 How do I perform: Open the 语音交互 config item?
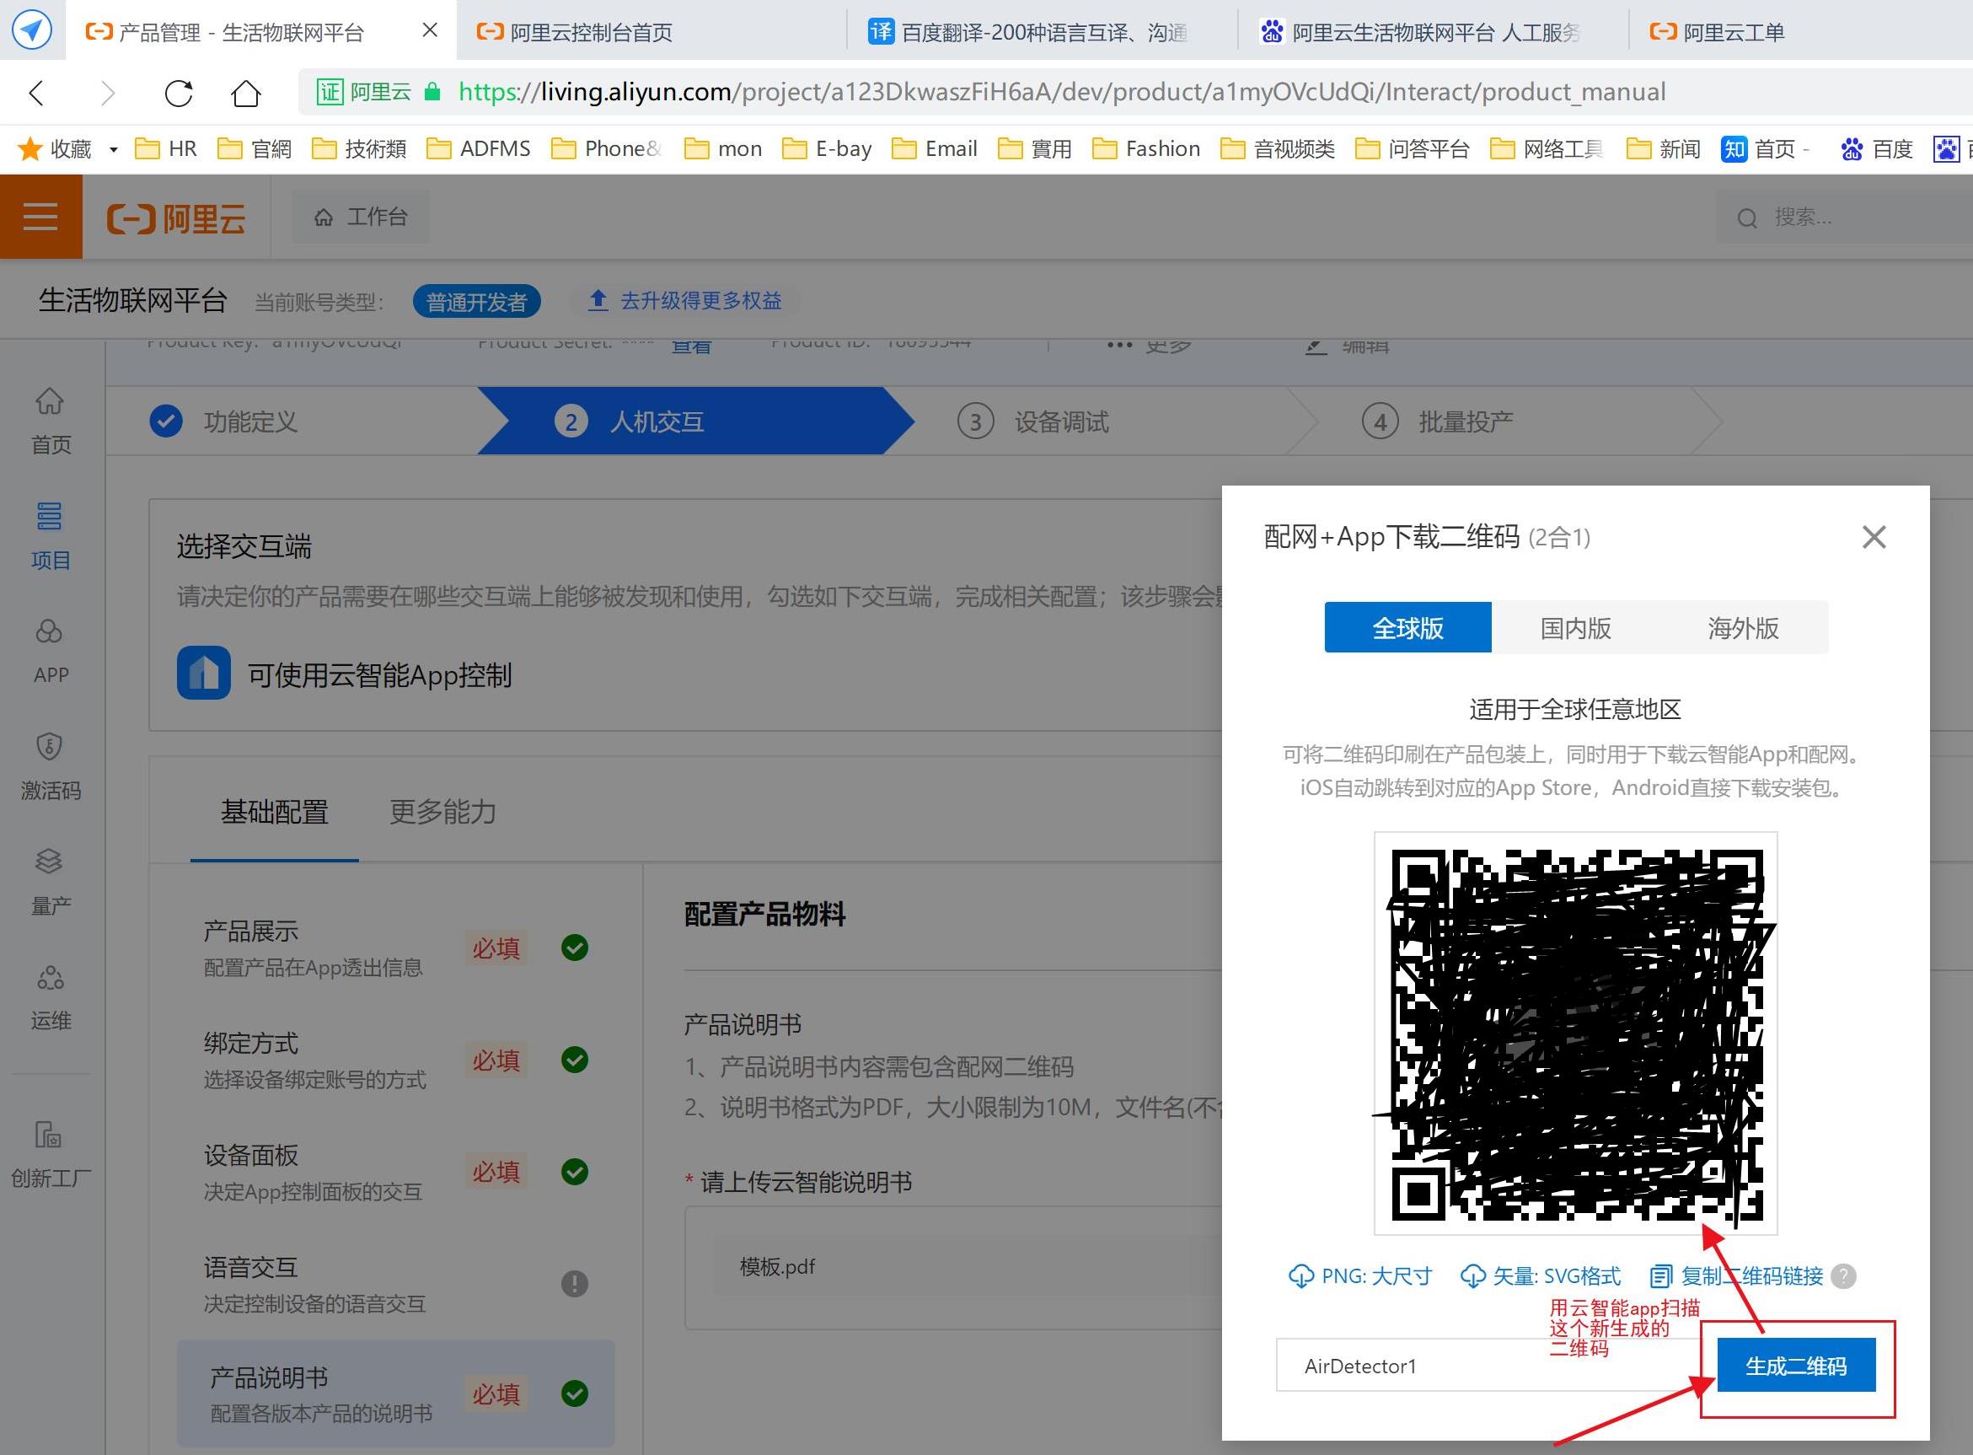pos(395,1284)
